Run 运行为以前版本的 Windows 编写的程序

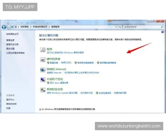[x=65, y=53]
